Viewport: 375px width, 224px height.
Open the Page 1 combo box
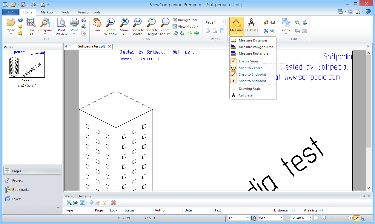pyautogui.click(x=215, y=22)
